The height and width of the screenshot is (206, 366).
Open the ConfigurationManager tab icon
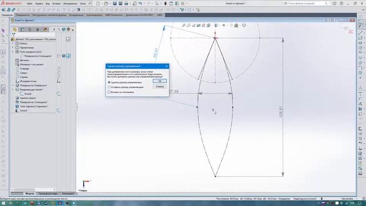pyautogui.click(x=30, y=29)
